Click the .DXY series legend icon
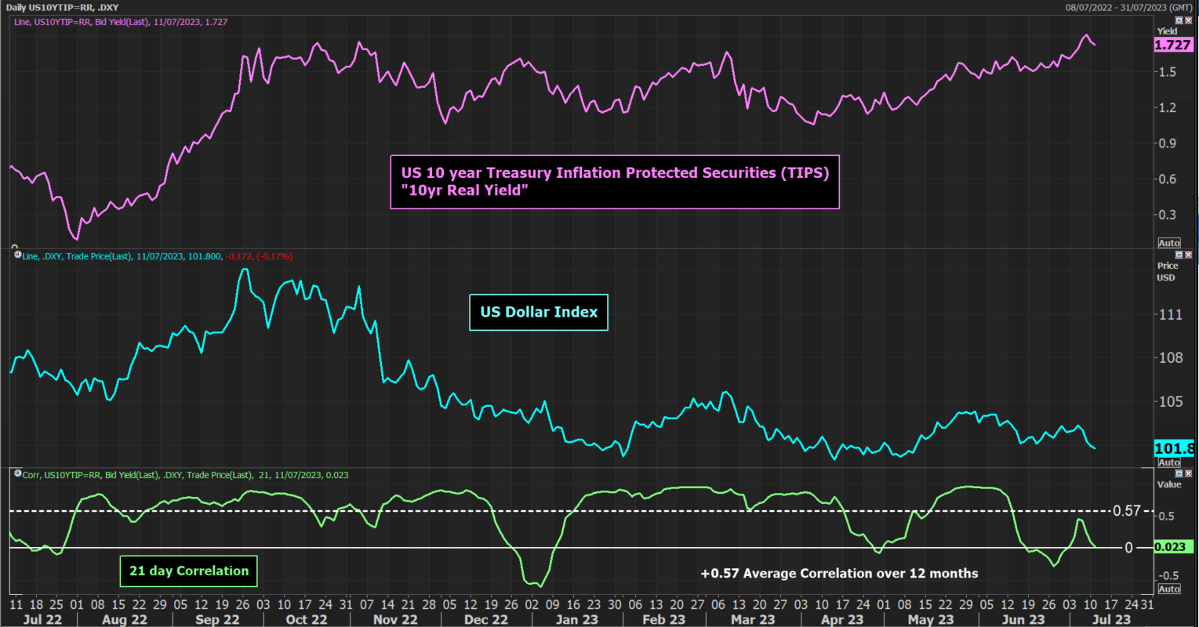1199x627 pixels. click(18, 256)
